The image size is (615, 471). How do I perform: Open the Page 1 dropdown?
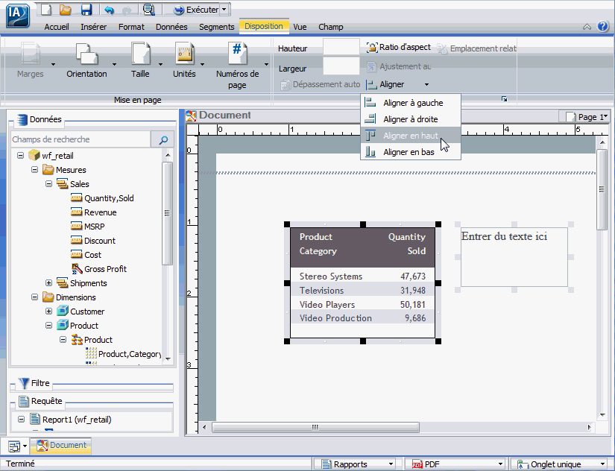(x=587, y=117)
